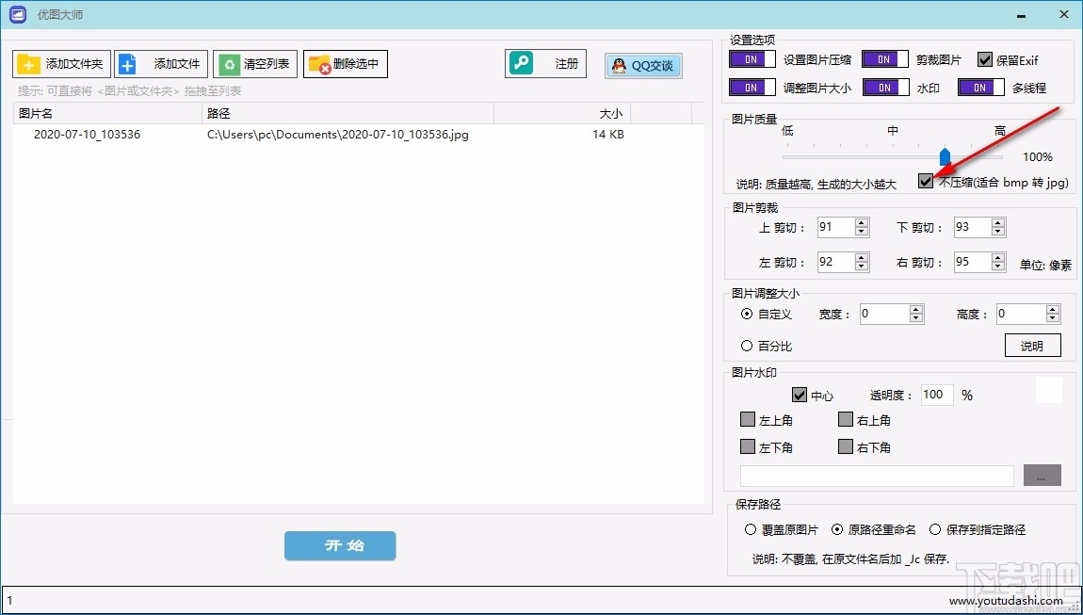Choose 覆盖原图片 save option

click(749, 529)
